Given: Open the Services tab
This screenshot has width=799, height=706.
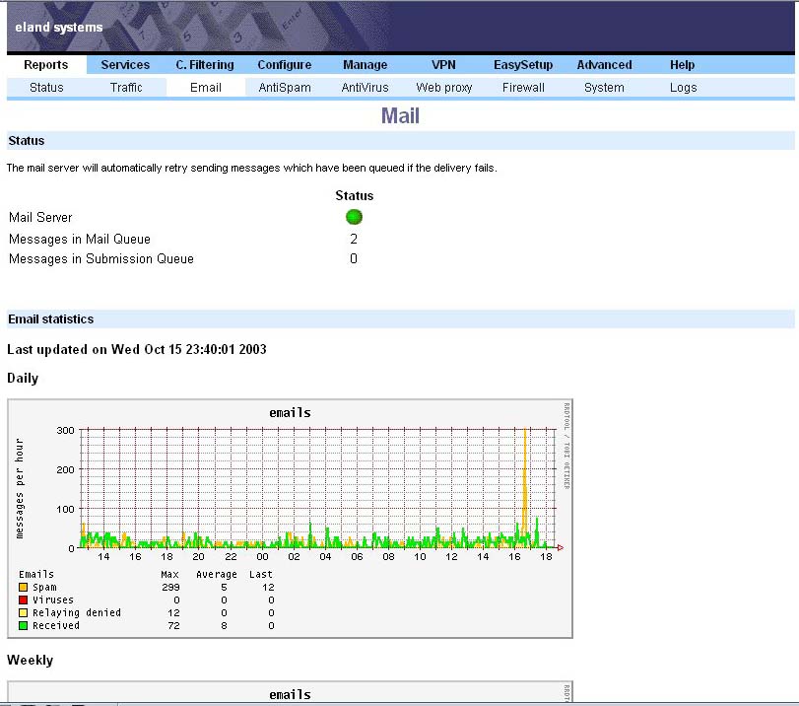Looking at the screenshot, I should (125, 65).
